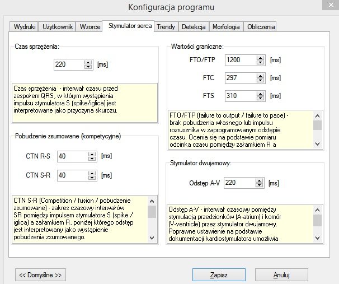
Task: Save settings with the Zapisz button
Action: [x=218, y=274]
